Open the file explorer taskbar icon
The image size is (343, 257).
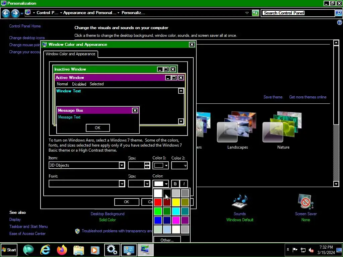point(78,250)
